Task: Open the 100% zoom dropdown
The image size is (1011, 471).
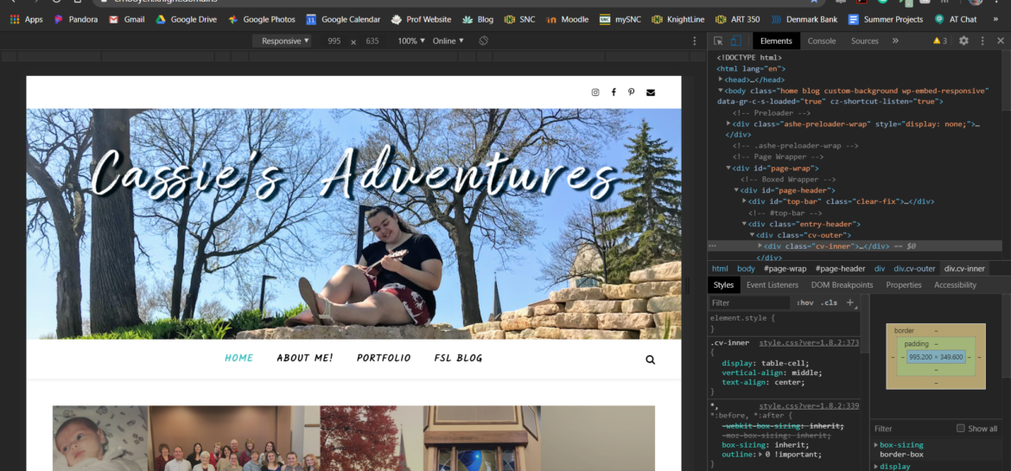Action: click(410, 41)
